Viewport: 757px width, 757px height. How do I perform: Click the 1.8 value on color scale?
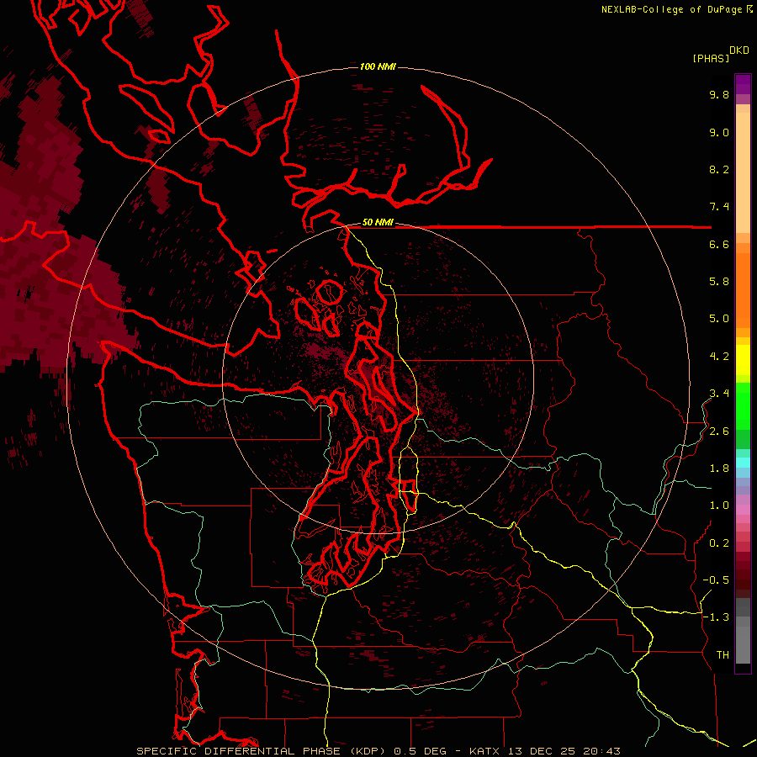click(x=719, y=468)
